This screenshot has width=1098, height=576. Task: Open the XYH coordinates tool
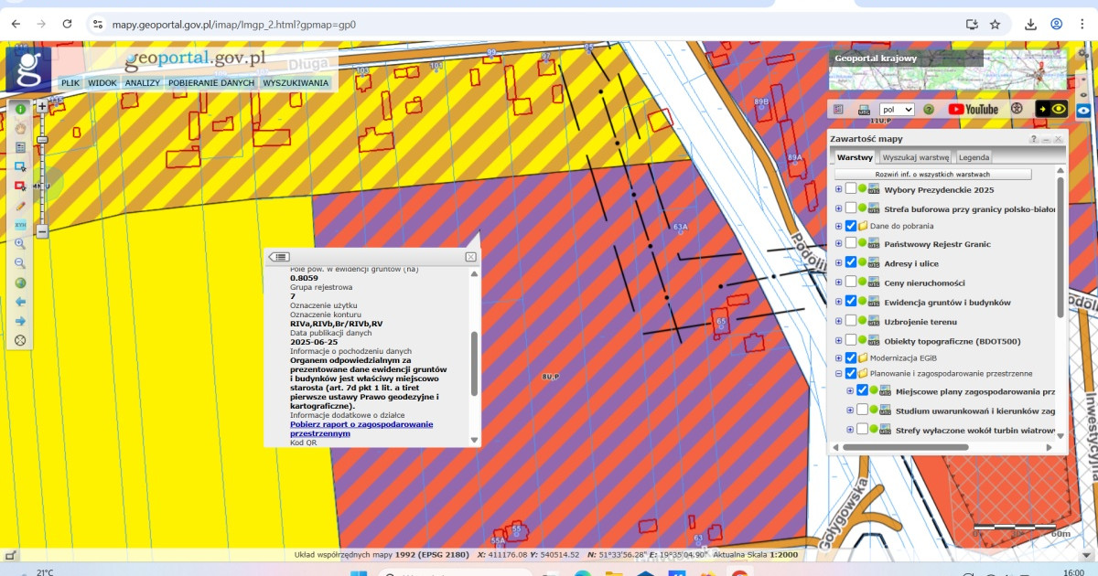(20, 225)
